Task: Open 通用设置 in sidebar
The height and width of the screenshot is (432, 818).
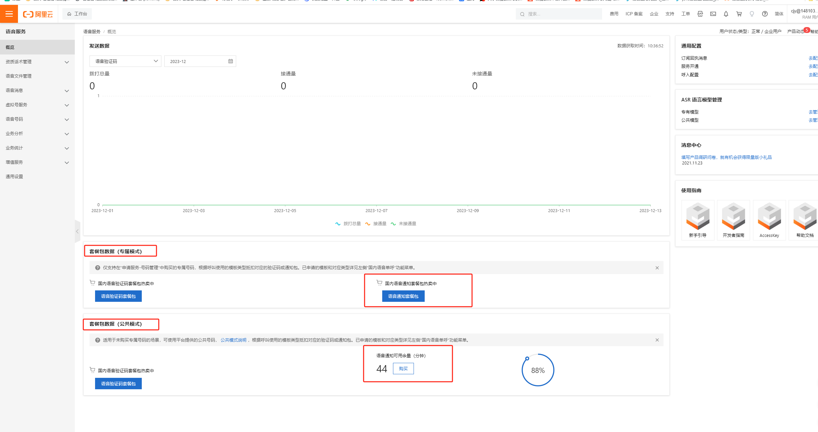Action: tap(14, 177)
